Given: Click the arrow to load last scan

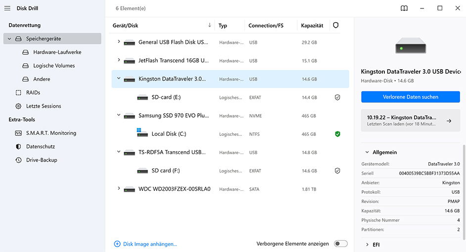Looking at the screenshot, I should pyautogui.click(x=449, y=121).
